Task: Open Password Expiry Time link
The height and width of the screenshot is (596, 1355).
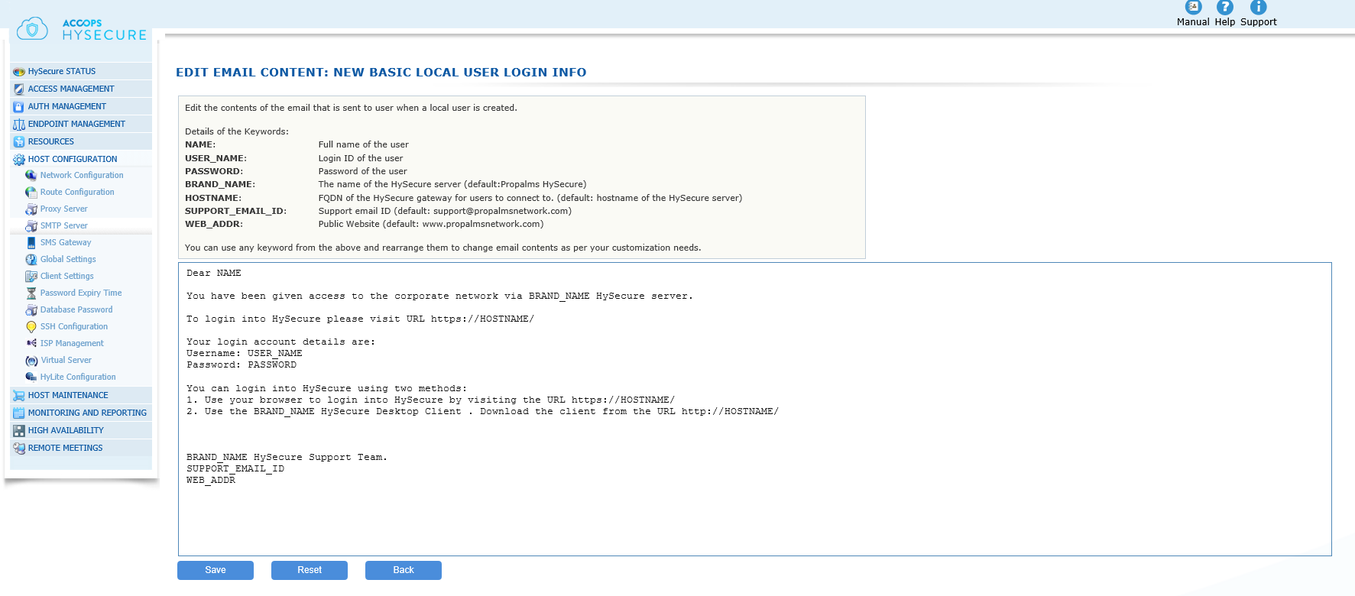Action: coord(81,293)
